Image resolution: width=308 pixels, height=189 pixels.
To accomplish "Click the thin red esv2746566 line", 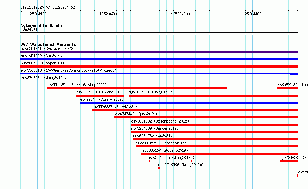I will point(228,168).
